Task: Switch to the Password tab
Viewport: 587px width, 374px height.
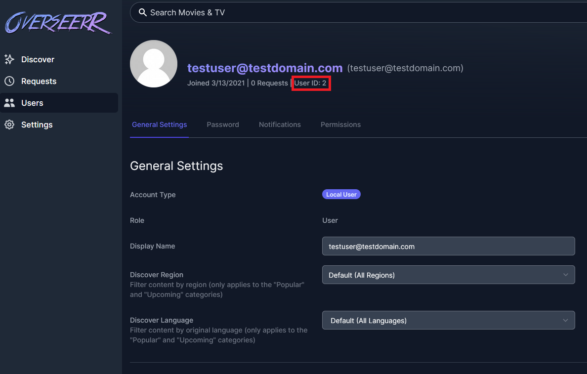Action: click(x=223, y=125)
